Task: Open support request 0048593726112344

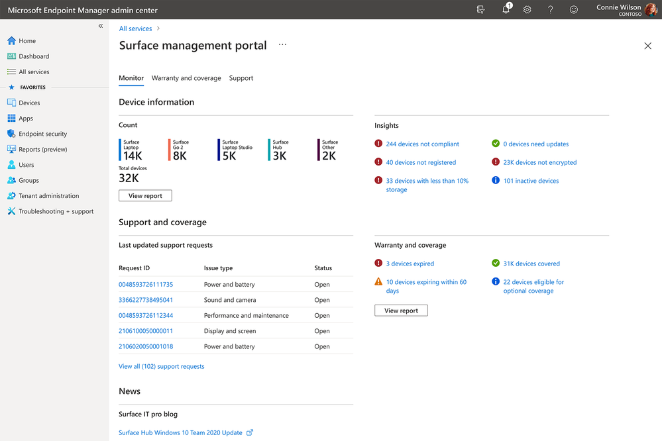Action: tap(146, 315)
